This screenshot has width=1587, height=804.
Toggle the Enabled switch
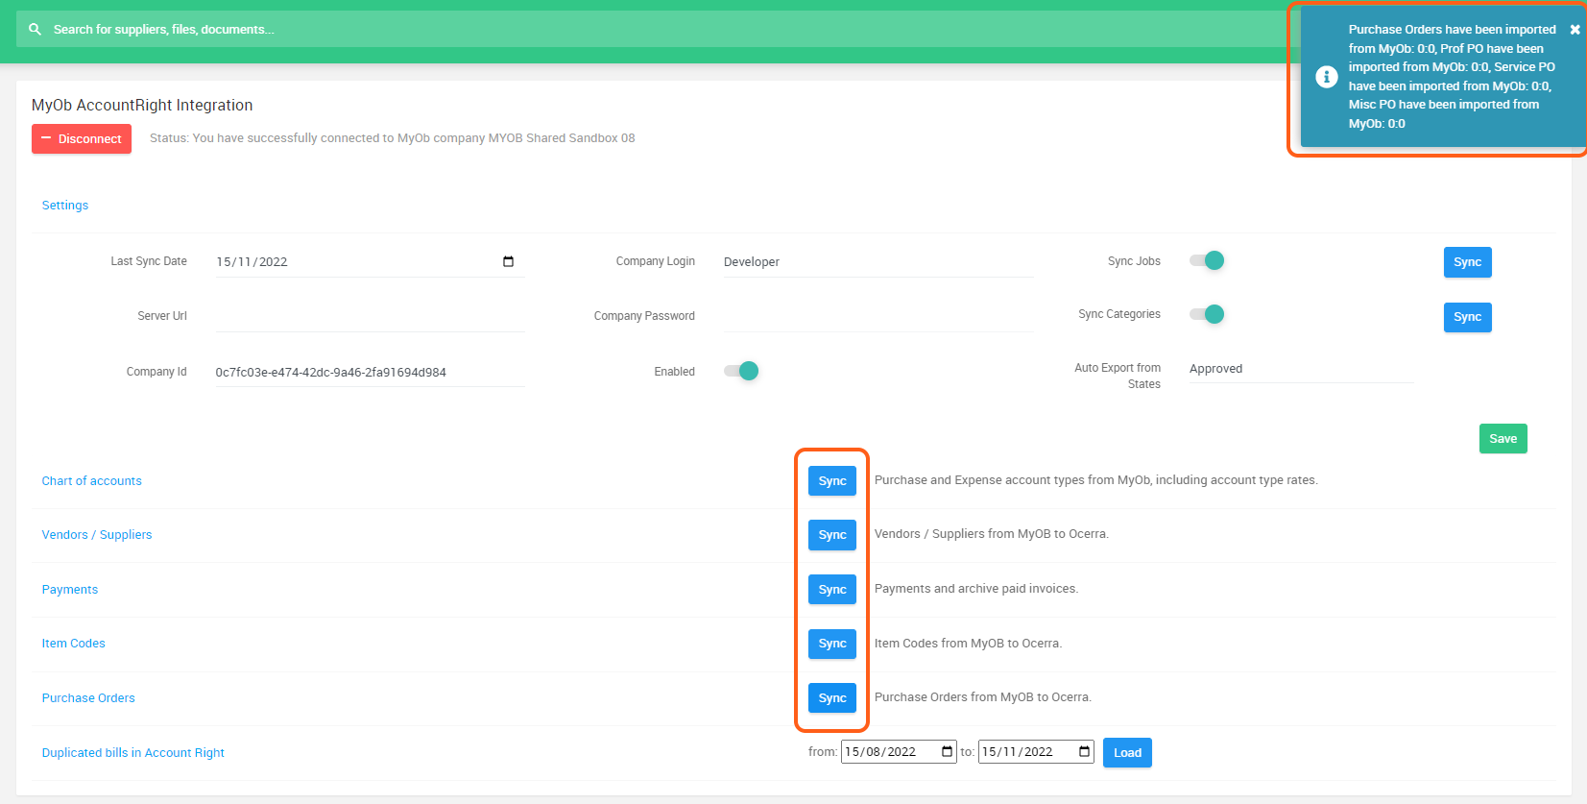[x=741, y=371]
